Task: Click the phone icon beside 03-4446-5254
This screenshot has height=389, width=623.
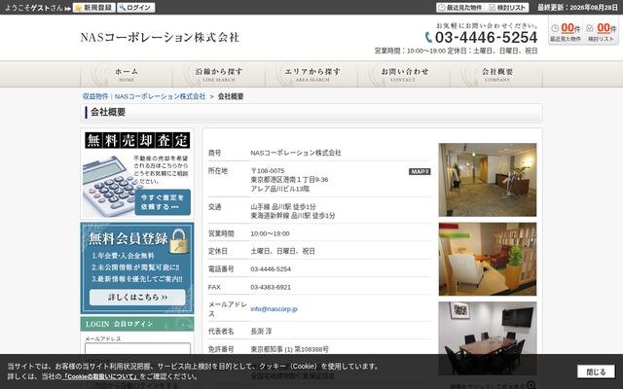Action: pos(428,37)
